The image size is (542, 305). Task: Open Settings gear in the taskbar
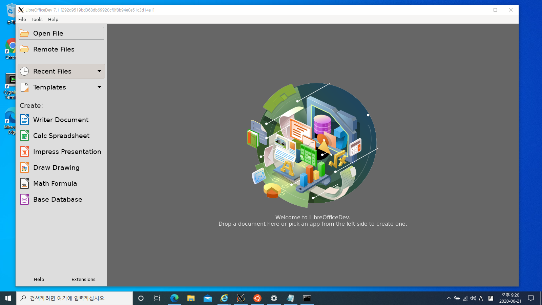tap(274, 298)
